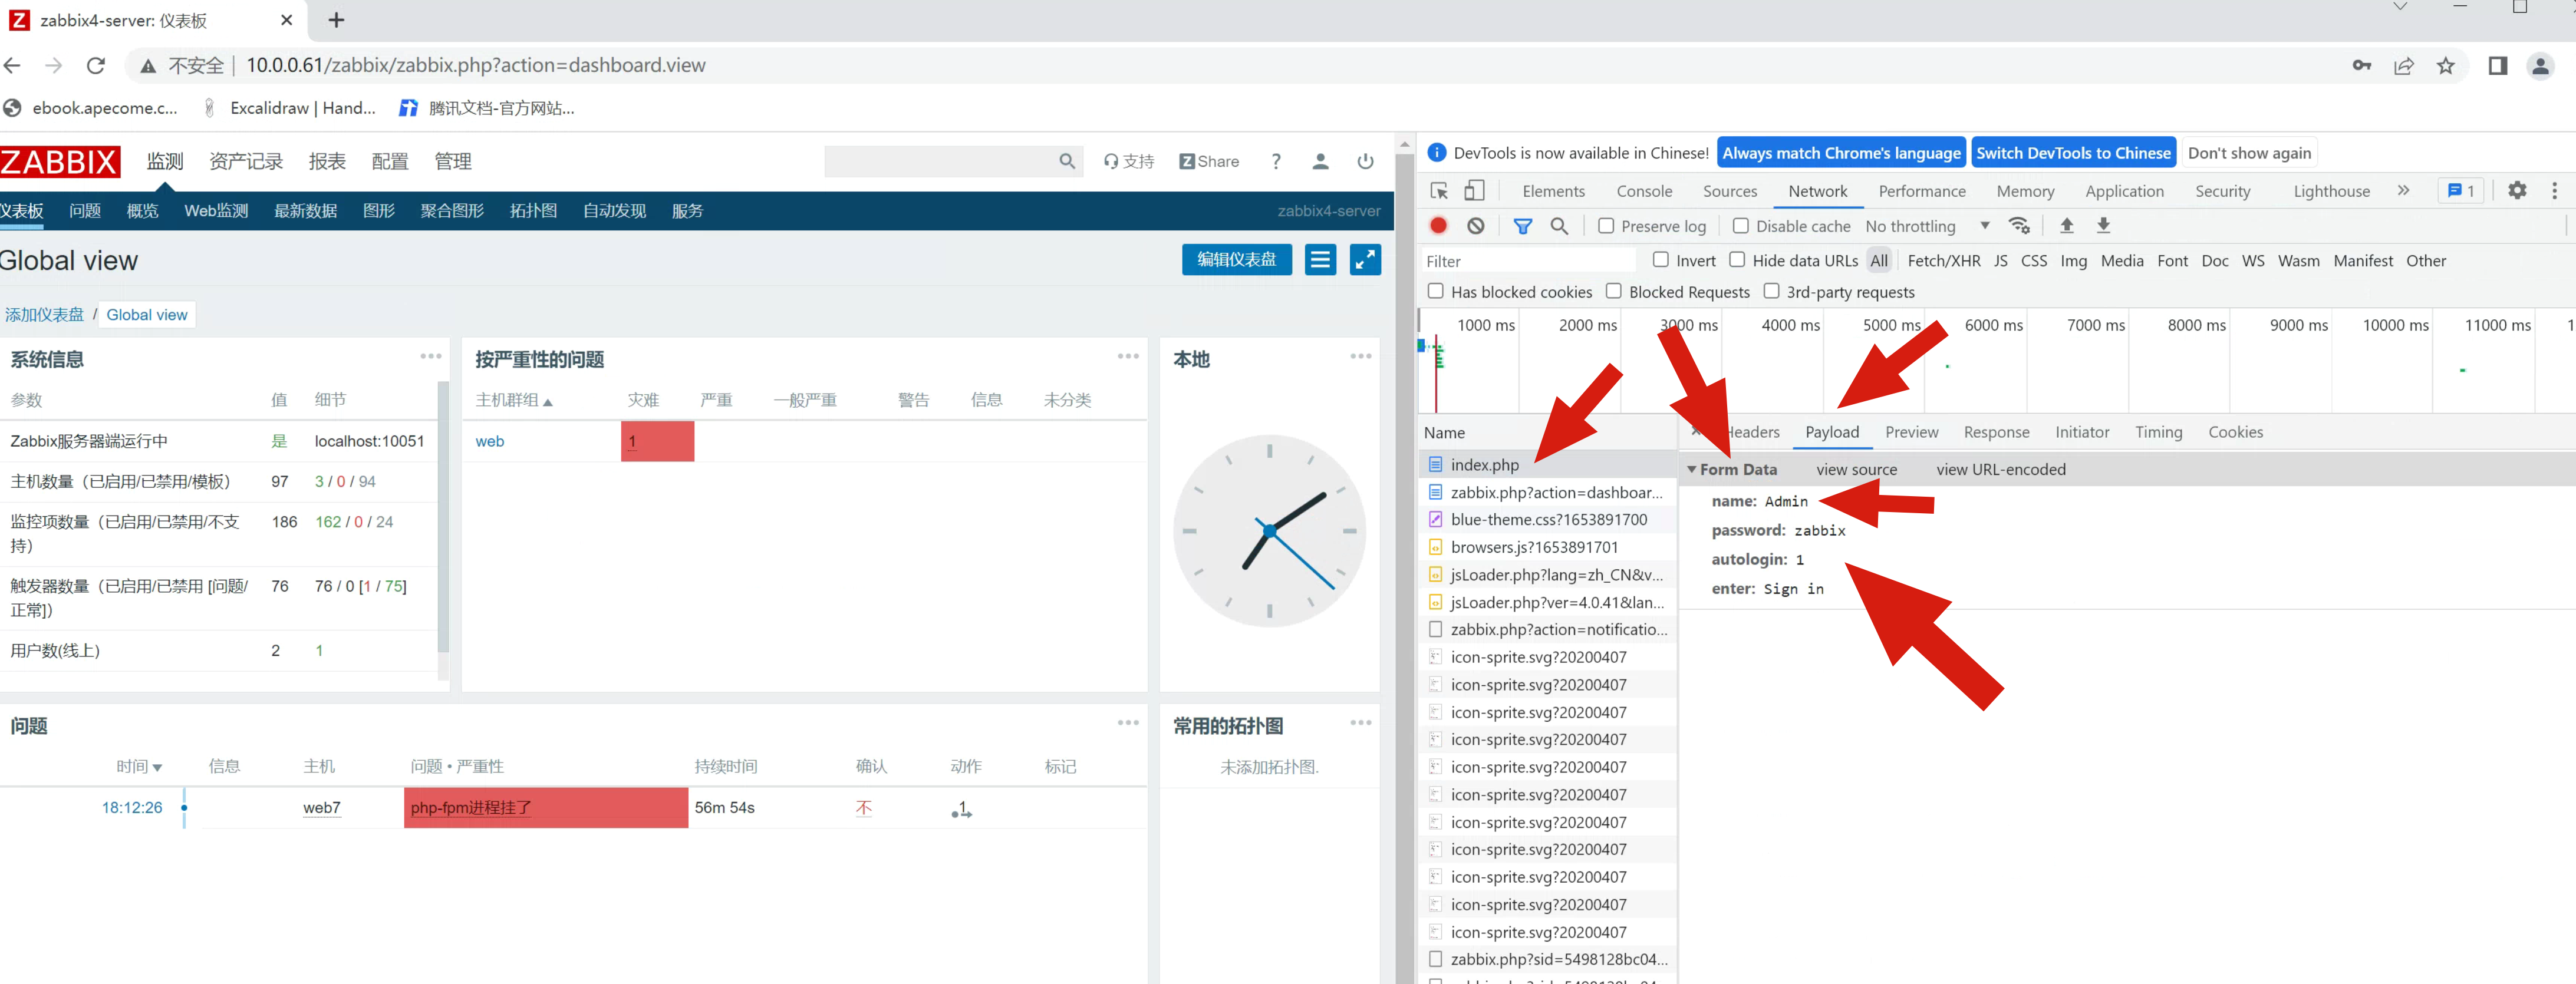Screen dimensions: 2576x984
Task: Open the Zabbix user profile icon
Action: (x=1320, y=161)
